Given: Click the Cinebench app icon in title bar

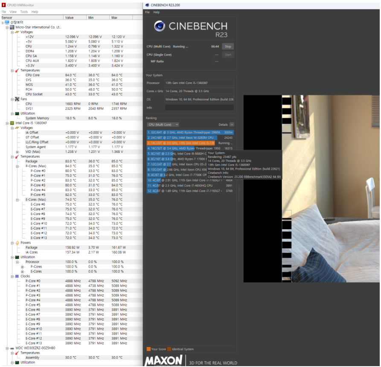Looking at the screenshot, I should (x=147, y=5).
